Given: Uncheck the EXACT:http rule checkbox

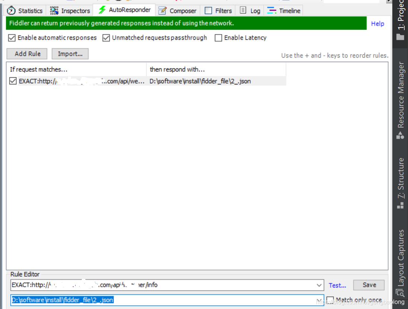Looking at the screenshot, I should 13,81.
